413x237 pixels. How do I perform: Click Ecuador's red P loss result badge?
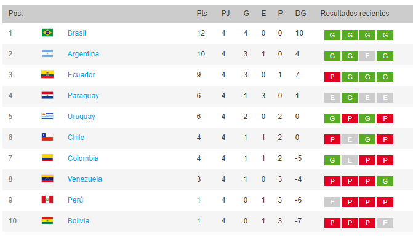click(x=332, y=77)
